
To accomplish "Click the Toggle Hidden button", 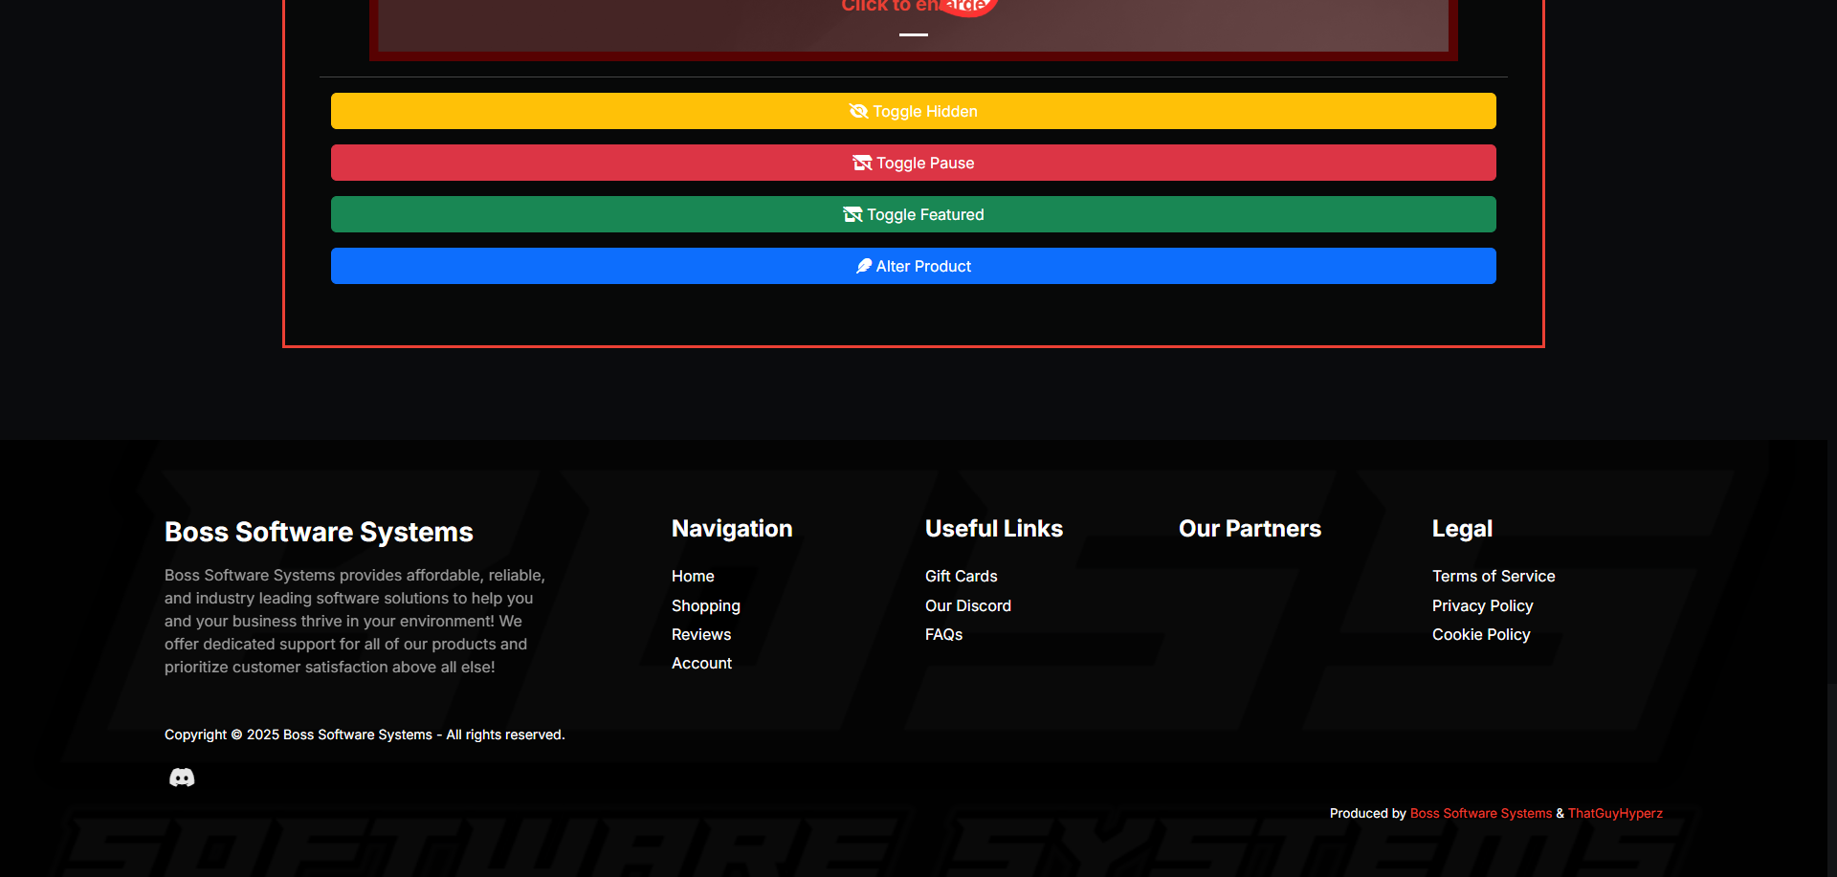I will point(914,111).
